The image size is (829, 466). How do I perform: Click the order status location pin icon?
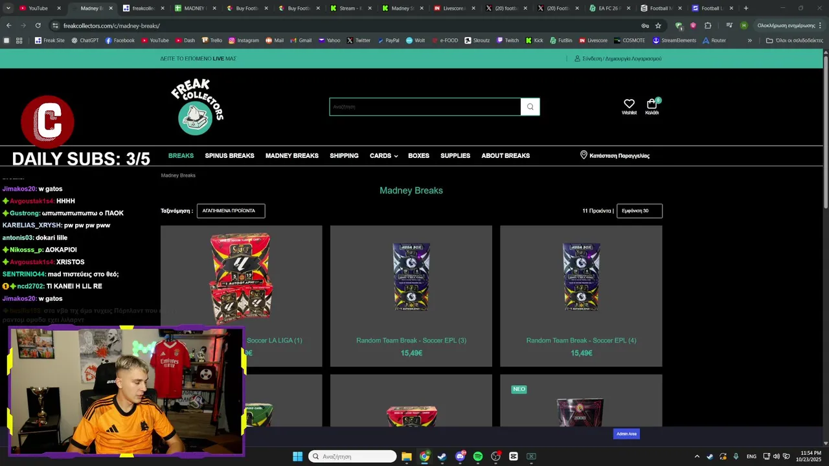tap(584, 155)
